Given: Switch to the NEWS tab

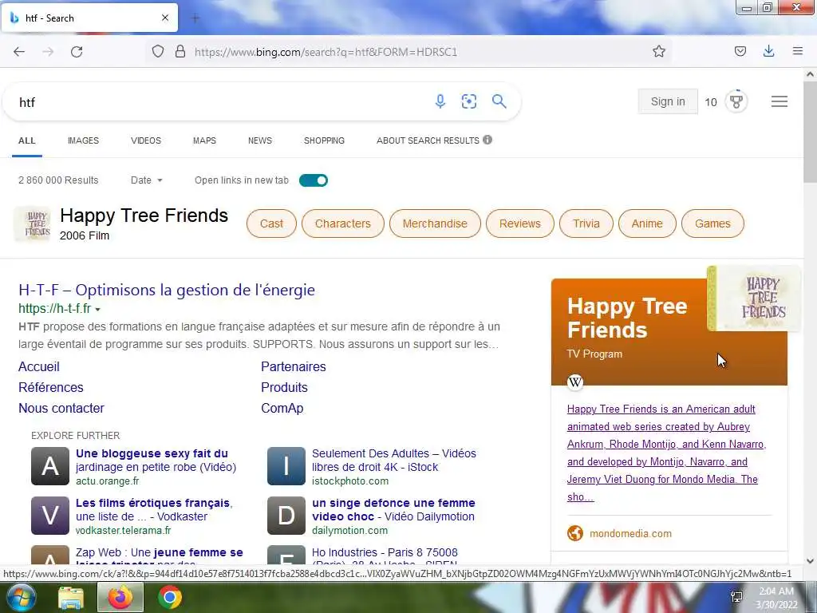Looking at the screenshot, I should pyautogui.click(x=260, y=140).
